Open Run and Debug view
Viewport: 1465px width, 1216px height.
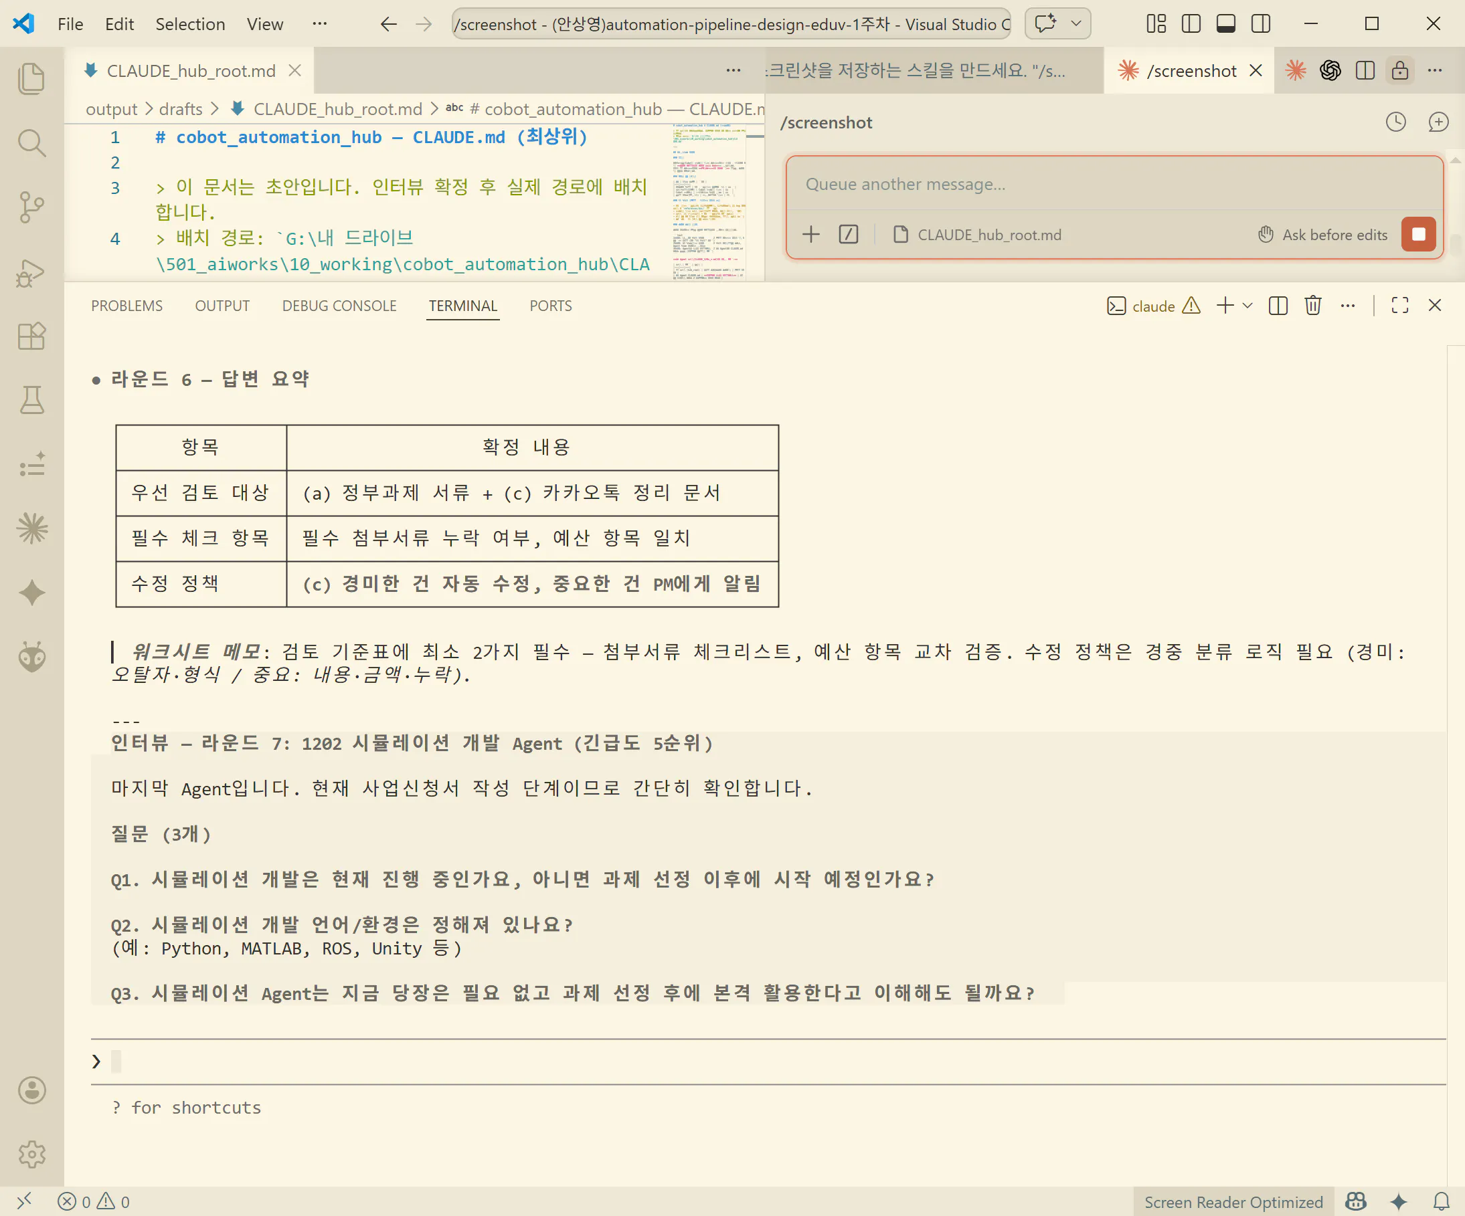[x=31, y=272]
